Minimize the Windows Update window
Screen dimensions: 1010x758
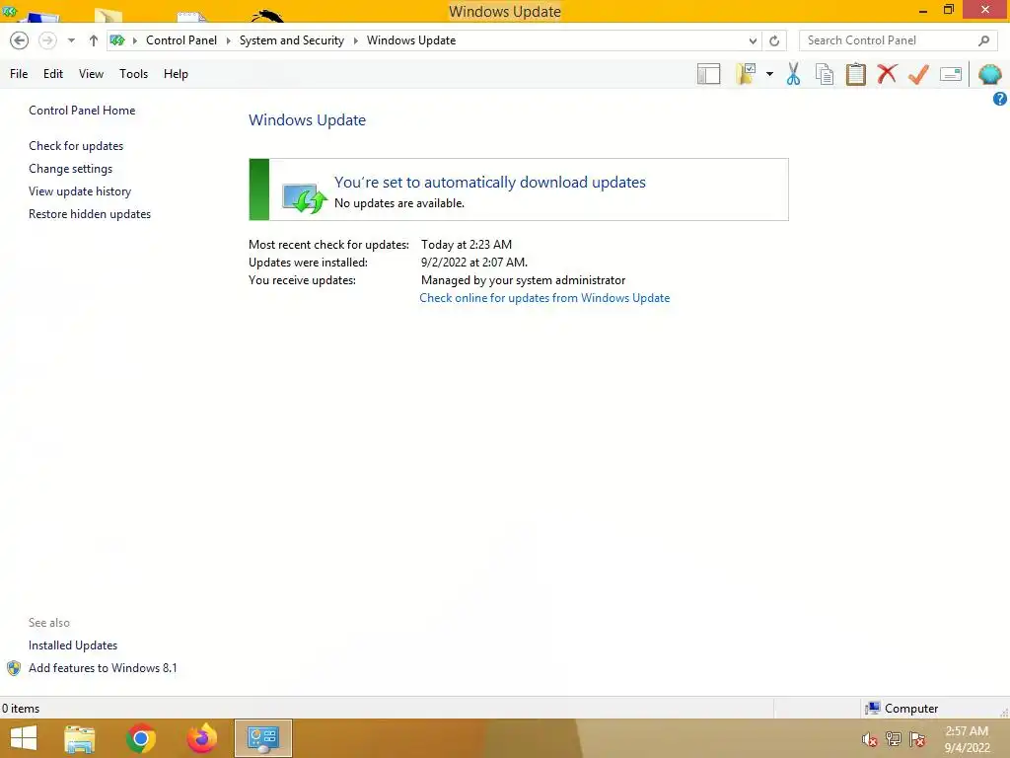point(923,10)
